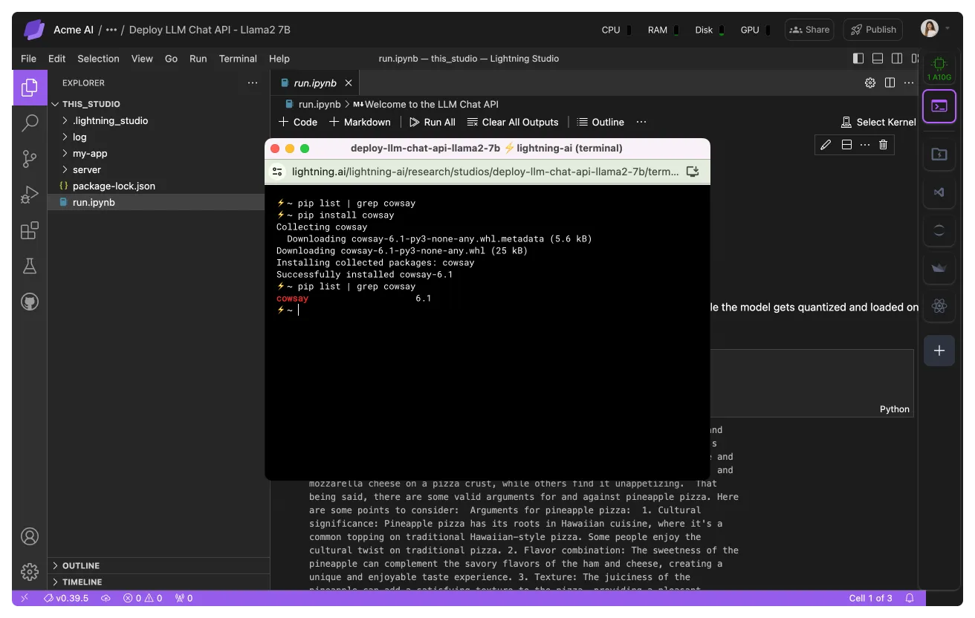Expand the .lightning_studio folder
The height and width of the screenshot is (618, 975).
point(158,120)
